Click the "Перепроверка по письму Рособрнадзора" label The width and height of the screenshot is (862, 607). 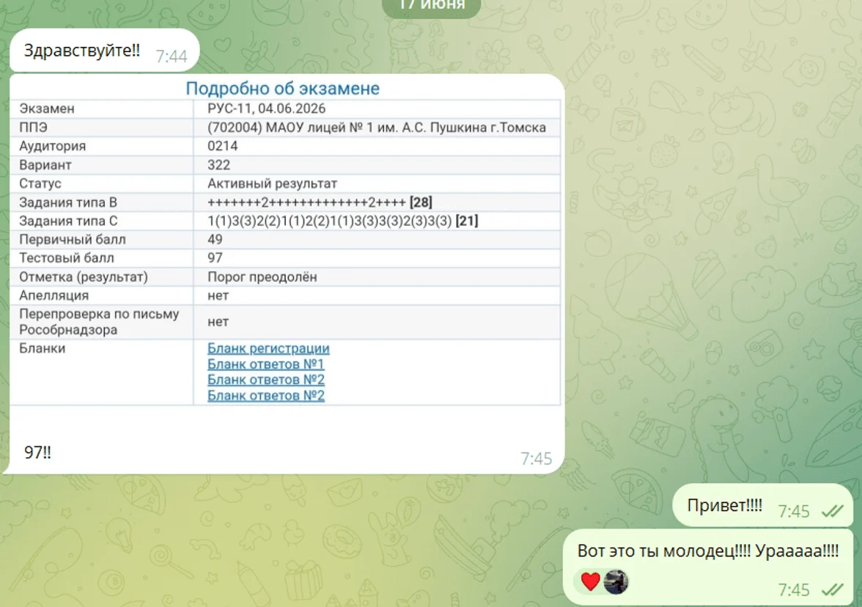pos(99,322)
